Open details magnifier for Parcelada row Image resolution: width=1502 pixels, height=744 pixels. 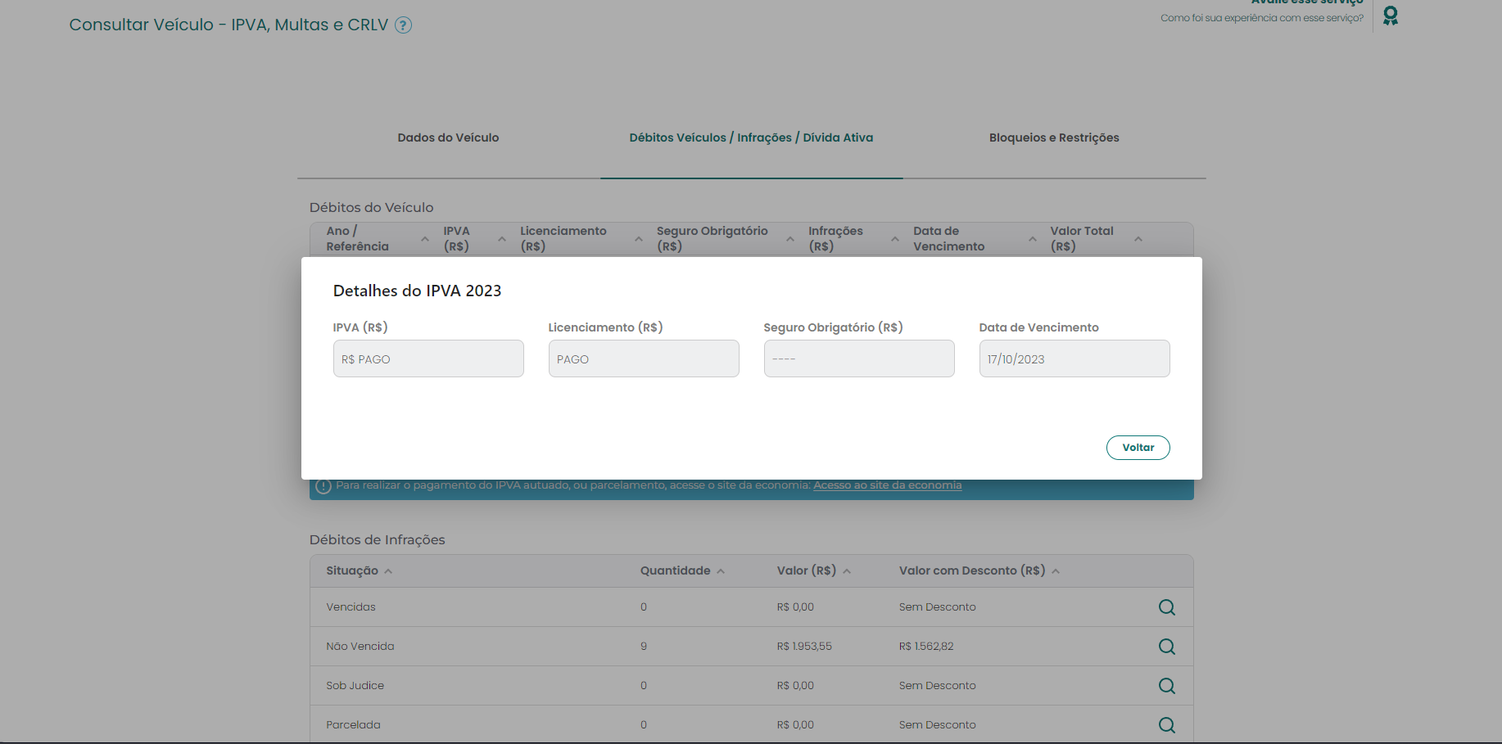[1167, 725]
